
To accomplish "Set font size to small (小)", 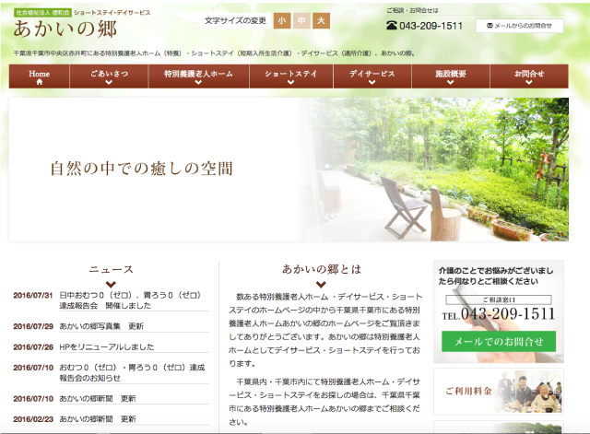I will click(x=282, y=20).
